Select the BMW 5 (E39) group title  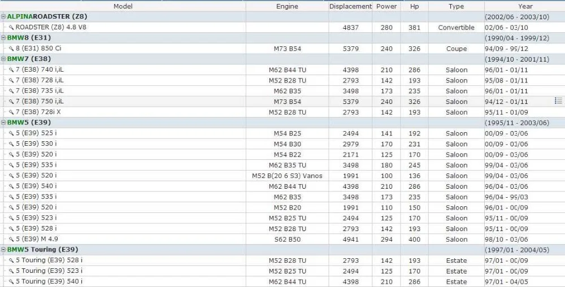(x=29, y=123)
